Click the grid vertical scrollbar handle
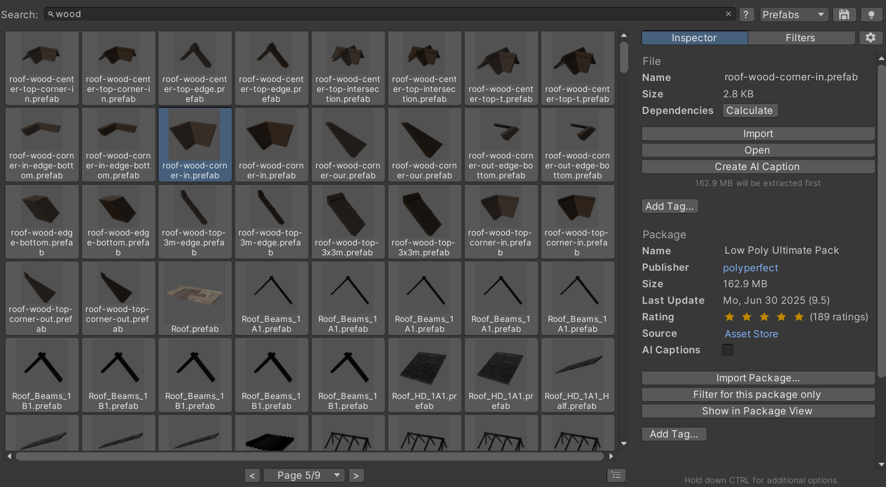Screen dimensions: 886x487 624,57
